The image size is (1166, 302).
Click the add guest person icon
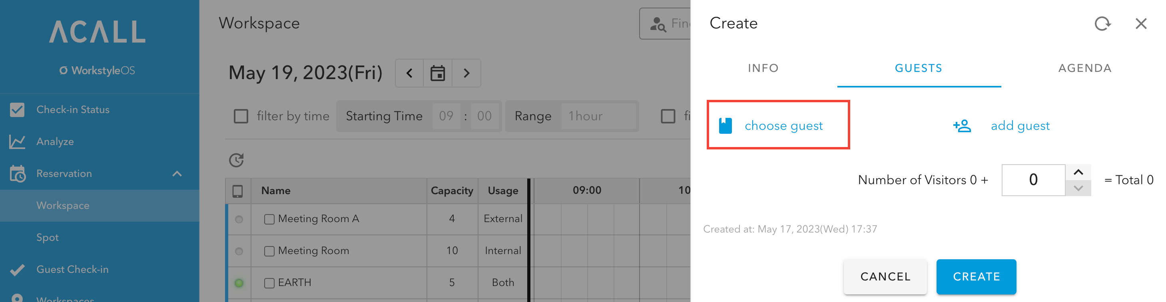(962, 126)
